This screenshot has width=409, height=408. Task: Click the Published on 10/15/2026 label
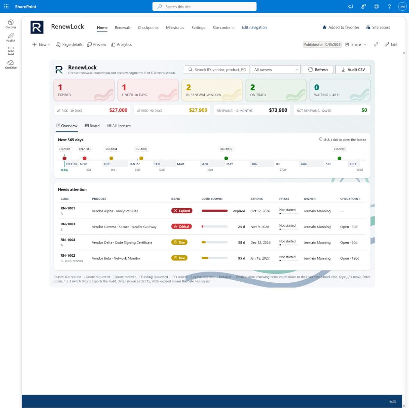(x=322, y=44)
